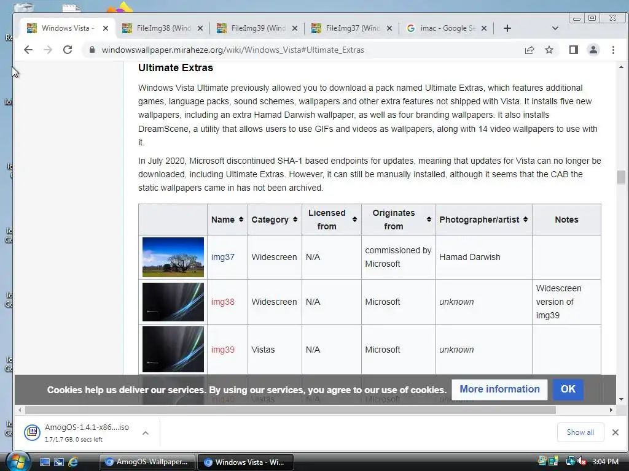This screenshot has width=629, height=471.
Task: Switch to the File:Img38 tab
Action: (x=163, y=28)
